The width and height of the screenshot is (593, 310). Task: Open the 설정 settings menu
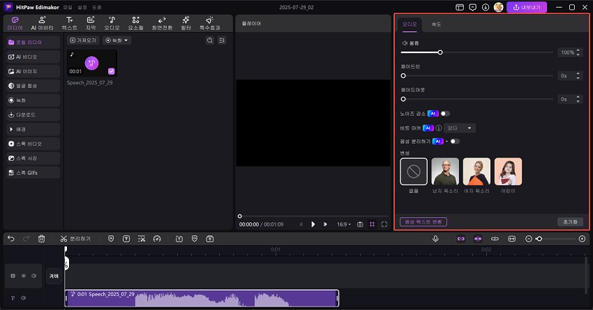pyautogui.click(x=82, y=7)
